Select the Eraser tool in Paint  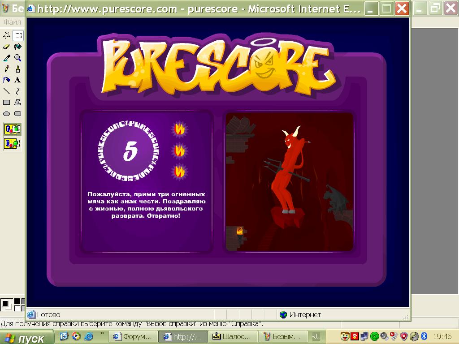coord(7,47)
